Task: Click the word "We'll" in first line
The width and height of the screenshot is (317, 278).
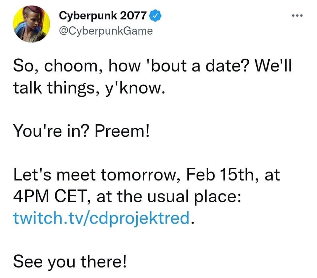Action: click(273, 66)
